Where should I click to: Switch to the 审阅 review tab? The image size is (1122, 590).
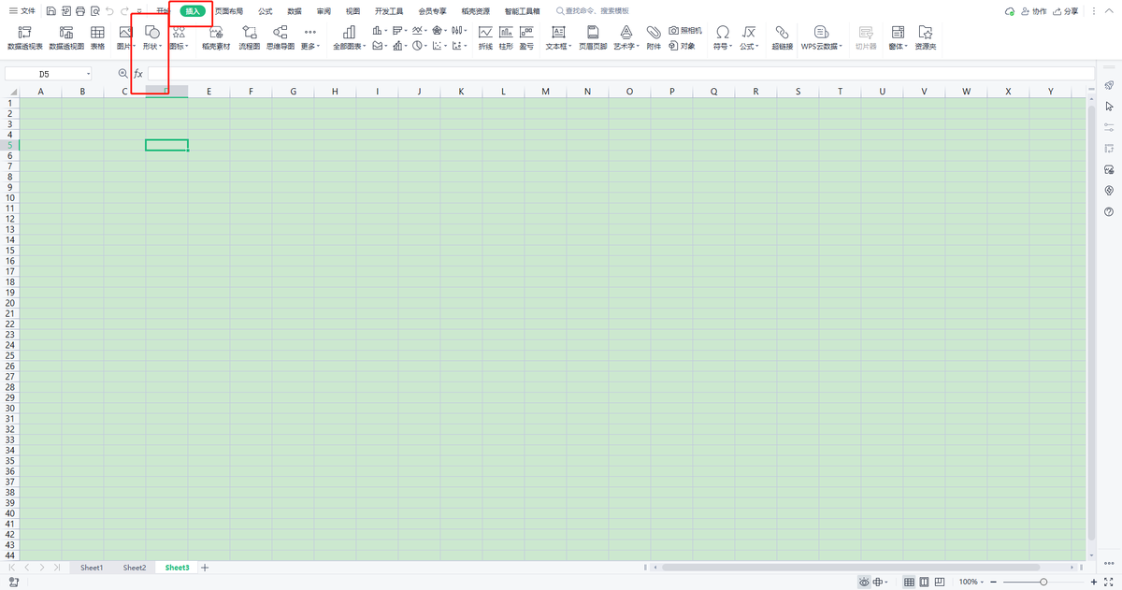point(324,11)
